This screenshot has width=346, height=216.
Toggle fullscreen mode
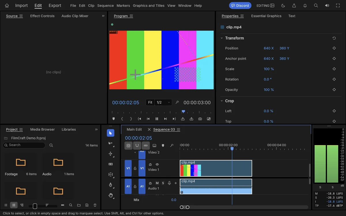[x=338, y=5]
